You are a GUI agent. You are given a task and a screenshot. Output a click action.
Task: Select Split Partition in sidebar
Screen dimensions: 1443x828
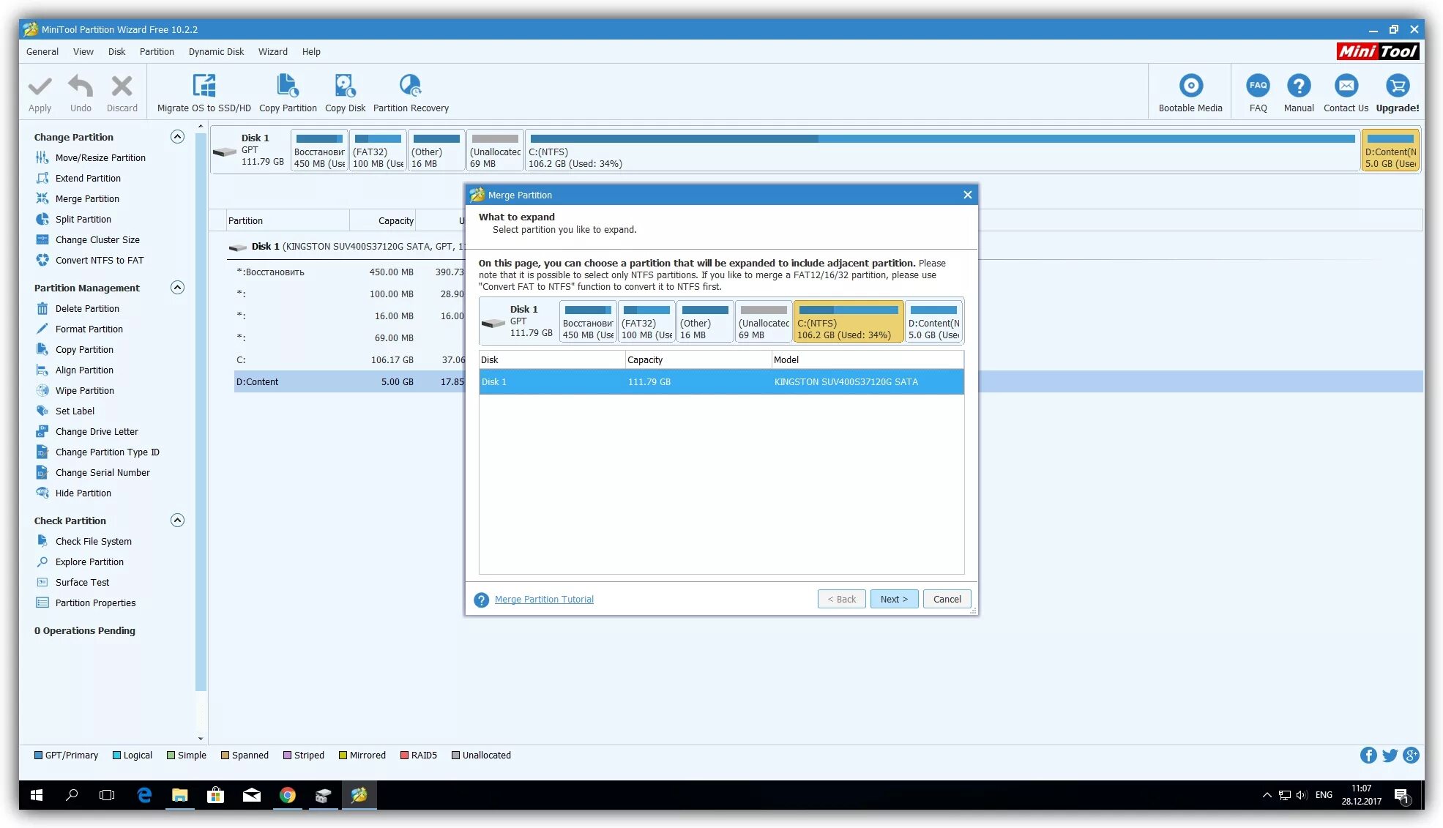pos(83,219)
